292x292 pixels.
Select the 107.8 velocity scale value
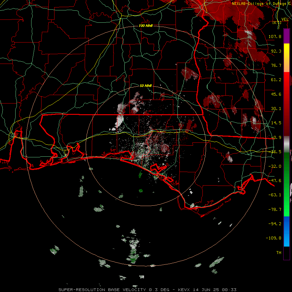tap(275, 36)
